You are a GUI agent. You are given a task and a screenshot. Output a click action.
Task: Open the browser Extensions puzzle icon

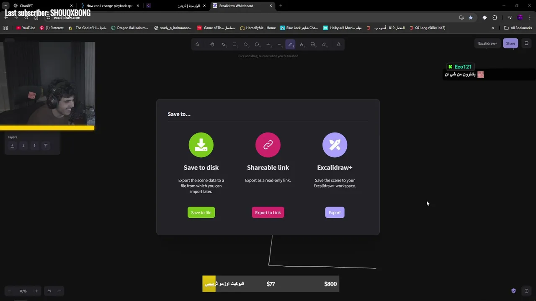point(495,18)
